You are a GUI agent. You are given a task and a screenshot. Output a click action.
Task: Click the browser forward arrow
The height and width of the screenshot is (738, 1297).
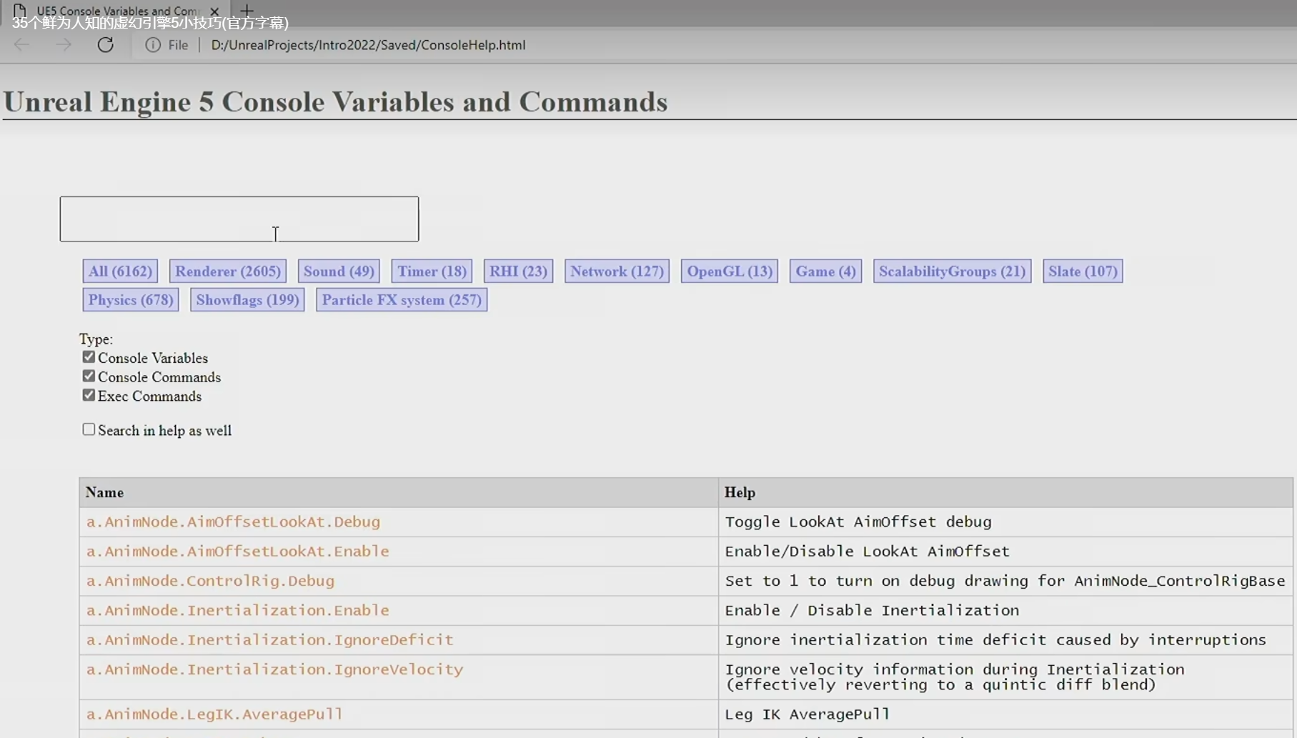click(x=64, y=45)
